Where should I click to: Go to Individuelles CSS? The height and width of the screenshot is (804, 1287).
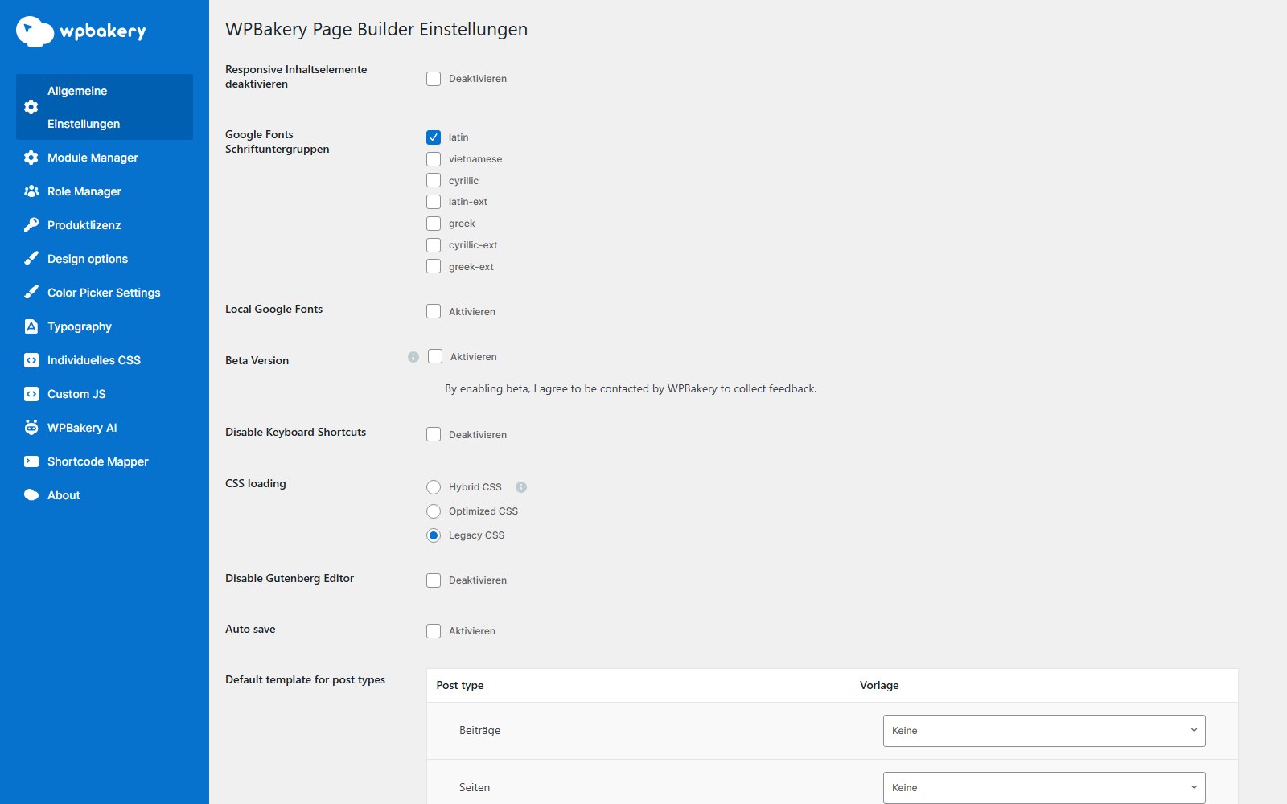point(105,360)
